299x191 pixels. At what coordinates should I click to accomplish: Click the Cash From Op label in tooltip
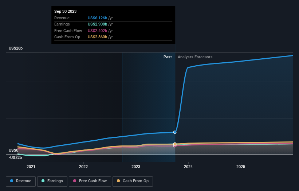coord(67,37)
